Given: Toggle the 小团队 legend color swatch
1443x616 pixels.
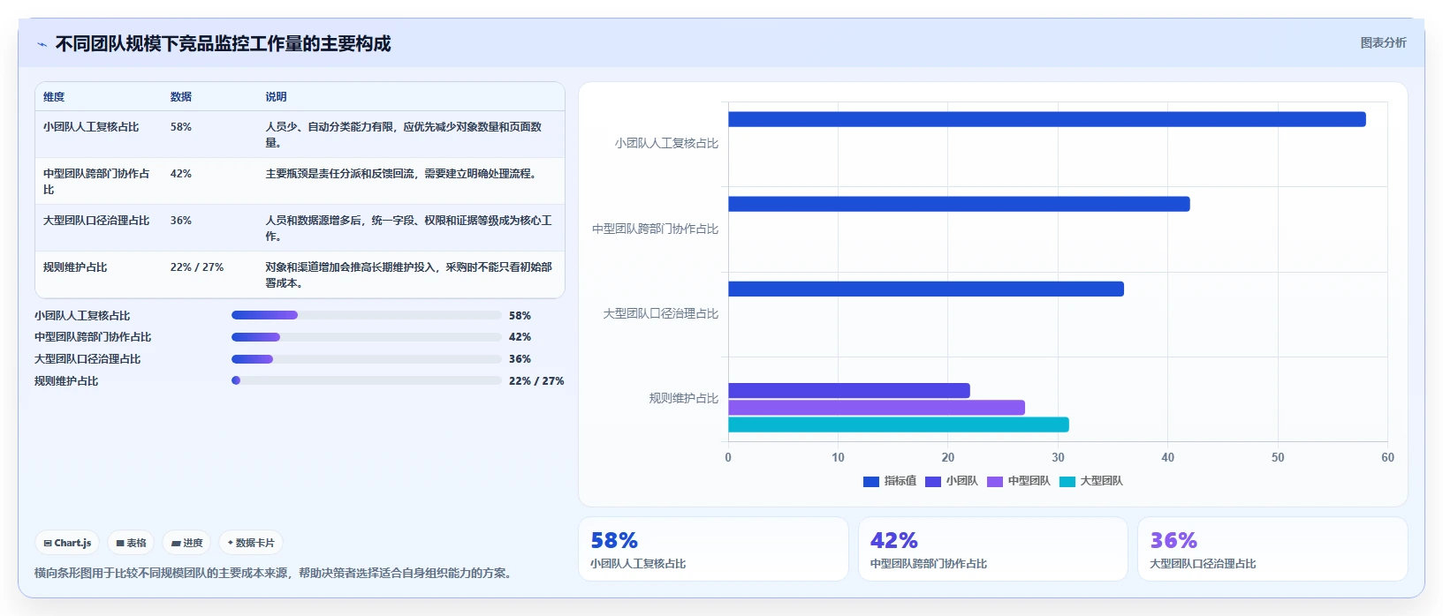Looking at the screenshot, I should [933, 481].
